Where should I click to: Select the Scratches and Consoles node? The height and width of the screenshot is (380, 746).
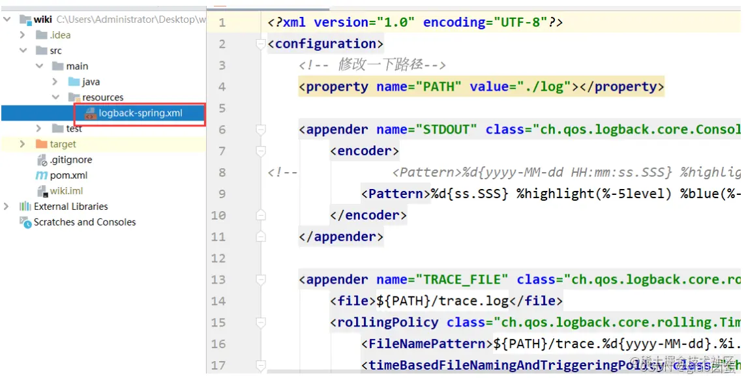[x=85, y=222]
